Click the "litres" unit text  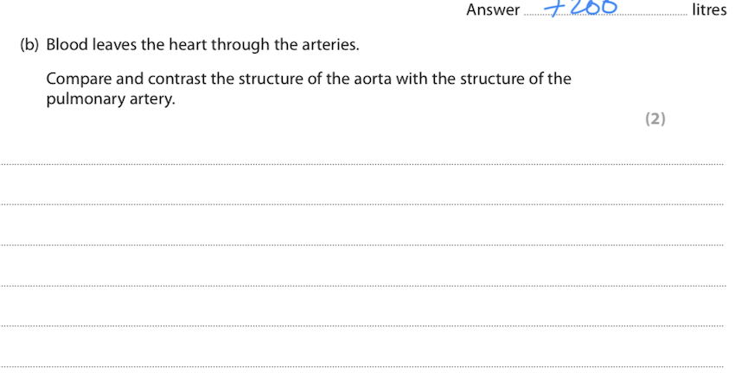(709, 10)
